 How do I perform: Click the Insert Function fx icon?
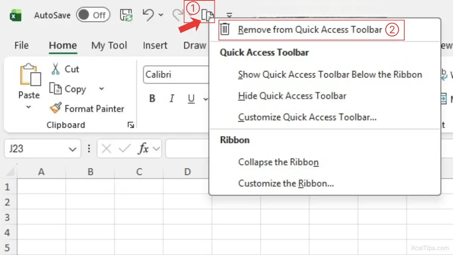143,149
